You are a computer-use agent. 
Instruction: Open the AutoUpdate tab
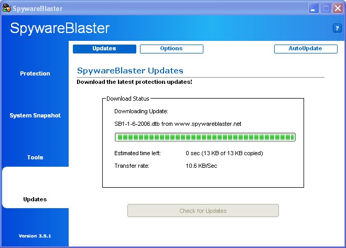pos(306,49)
